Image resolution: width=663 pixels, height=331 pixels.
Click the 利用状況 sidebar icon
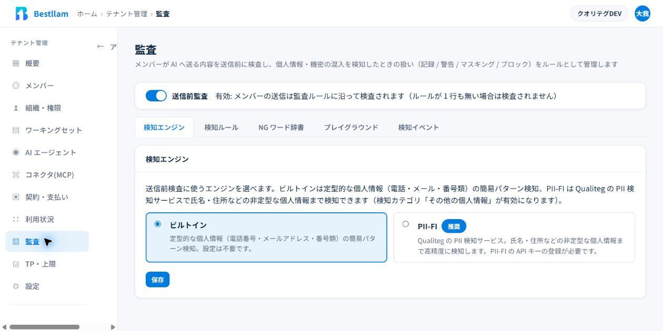coord(16,220)
